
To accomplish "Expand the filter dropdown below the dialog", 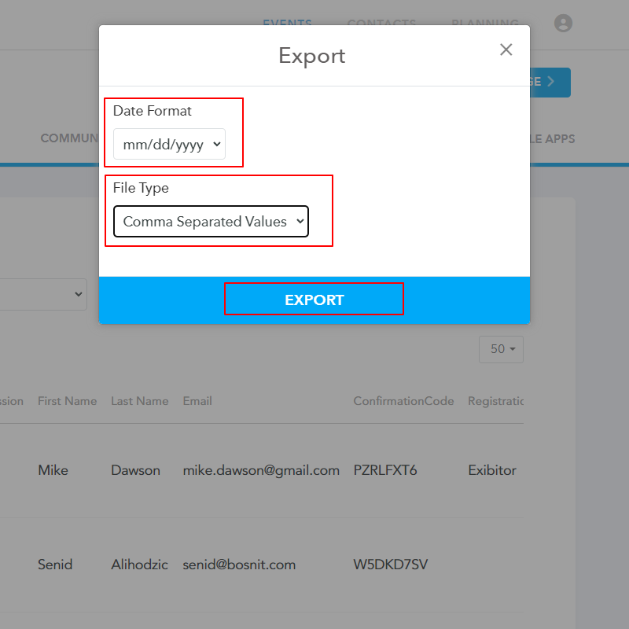I will pyautogui.click(x=43, y=294).
